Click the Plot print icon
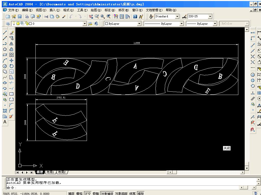Image resolution: width=261 pixels, height=195 pixels. [x=27, y=17]
